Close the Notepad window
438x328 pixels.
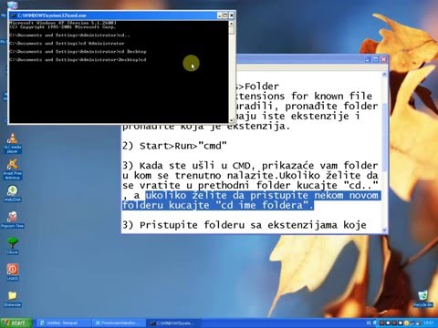point(383,59)
